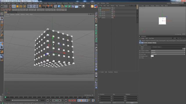Activate the Rotate tool

point(21,6)
